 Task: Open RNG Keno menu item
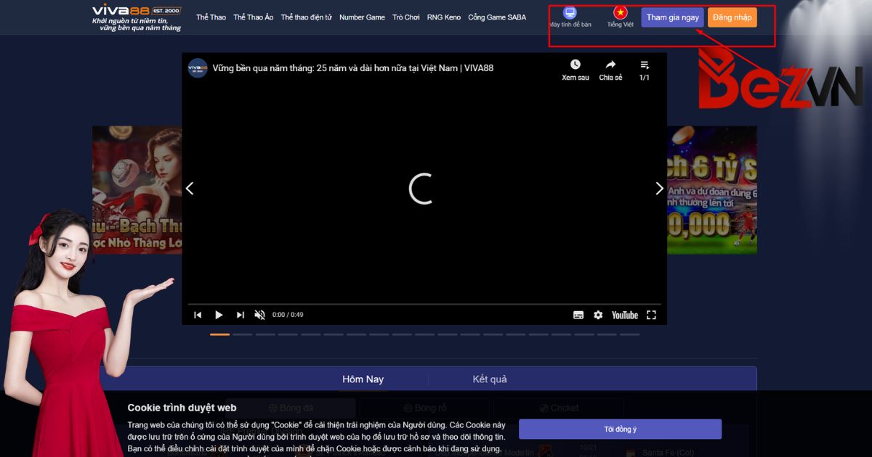pos(443,17)
